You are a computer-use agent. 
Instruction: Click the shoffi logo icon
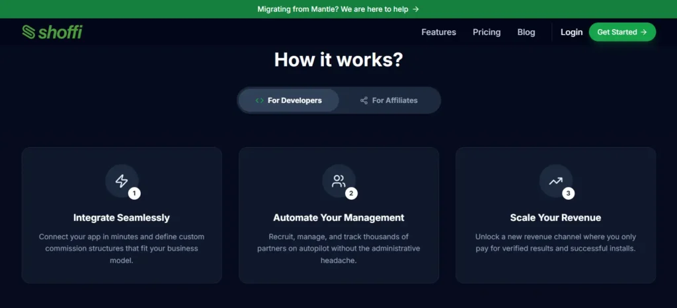(28, 32)
